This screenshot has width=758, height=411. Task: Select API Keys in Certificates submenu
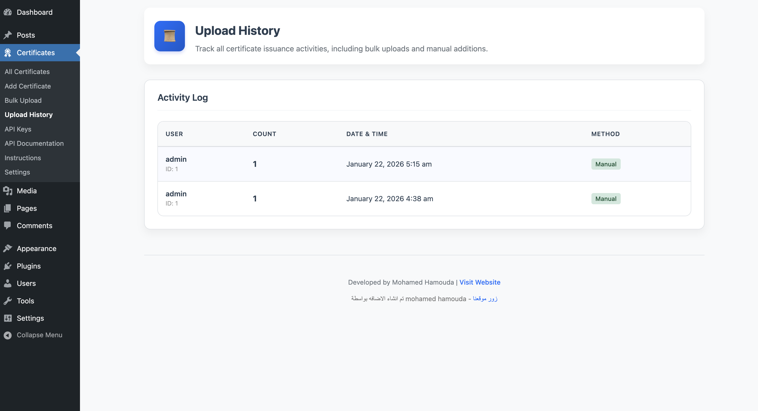point(18,129)
